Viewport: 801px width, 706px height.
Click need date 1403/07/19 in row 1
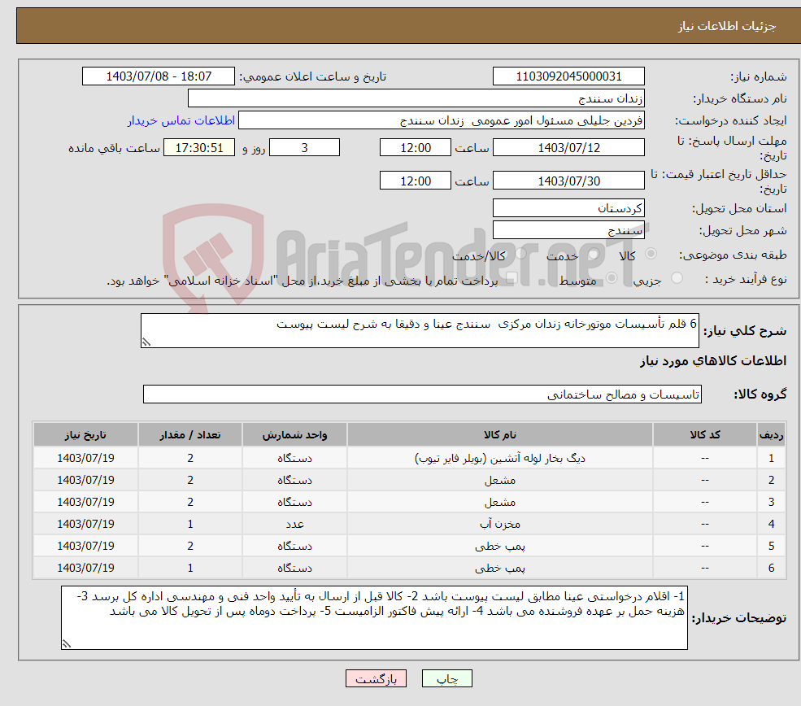coord(86,458)
